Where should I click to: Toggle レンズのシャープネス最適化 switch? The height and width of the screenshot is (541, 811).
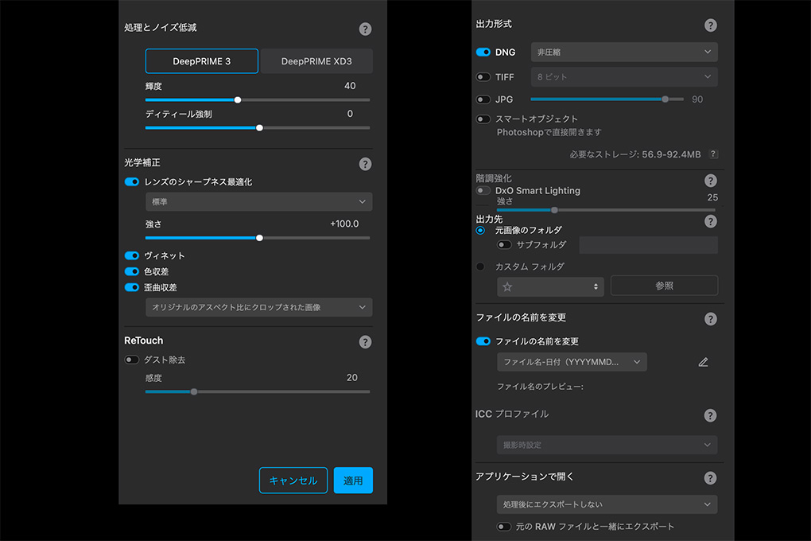[x=132, y=182]
